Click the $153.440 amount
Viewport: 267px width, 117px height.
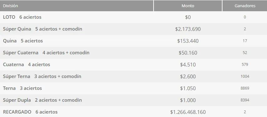[x=188, y=41]
